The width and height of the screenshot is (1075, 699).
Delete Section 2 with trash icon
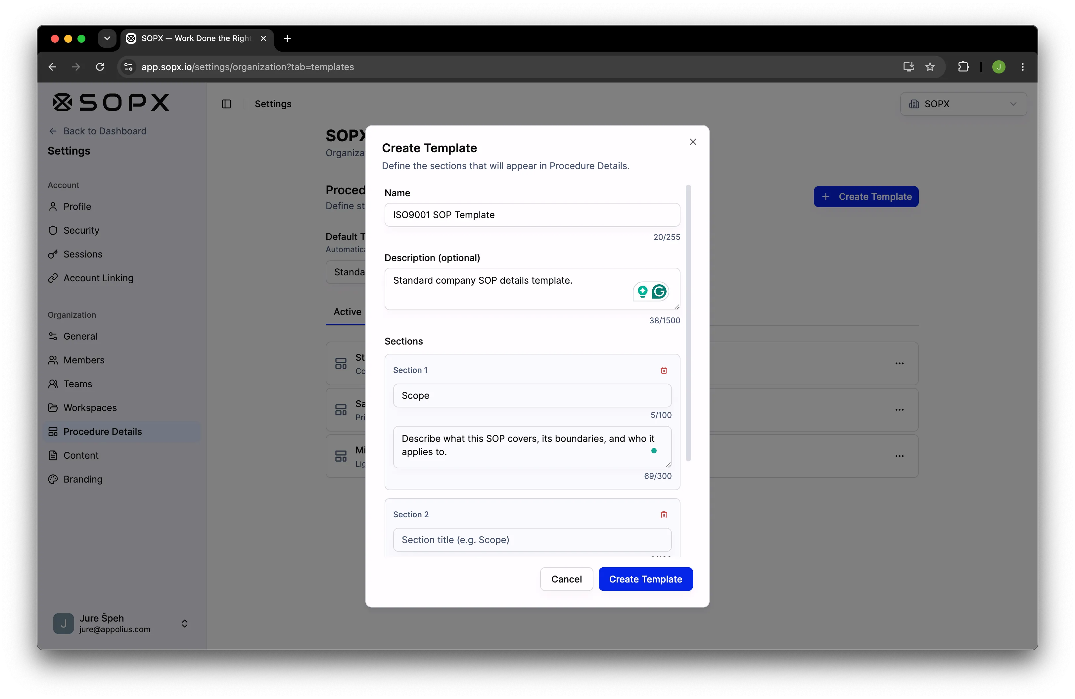pyautogui.click(x=664, y=514)
